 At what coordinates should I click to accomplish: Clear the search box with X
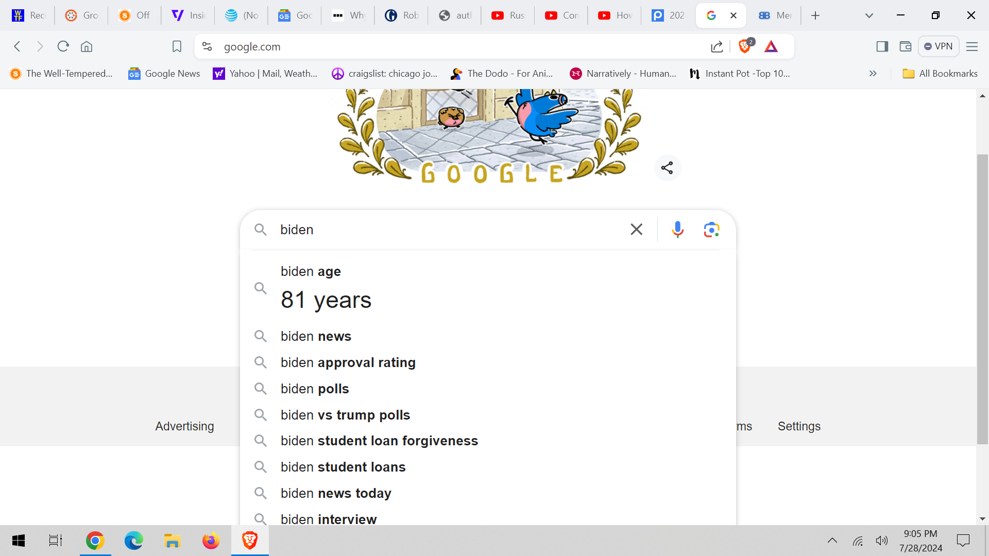click(637, 230)
